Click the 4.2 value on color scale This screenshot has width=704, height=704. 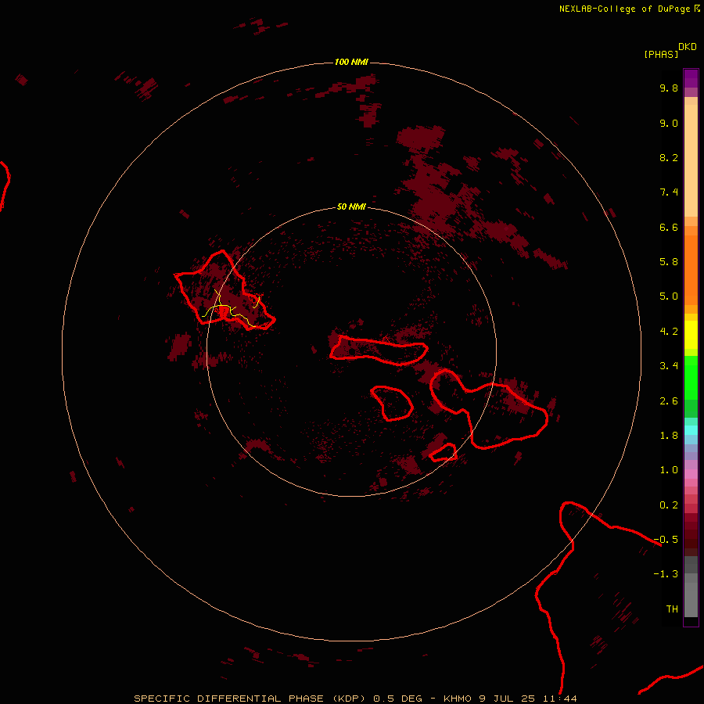[x=669, y=332]
